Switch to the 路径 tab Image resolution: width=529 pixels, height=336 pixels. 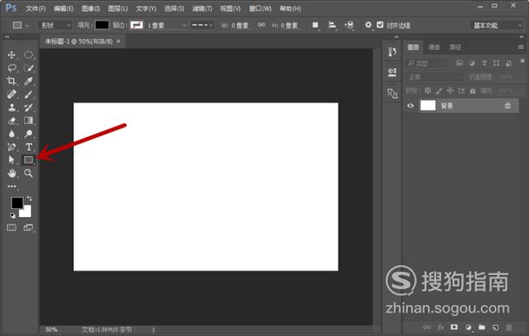coord(455,47)
